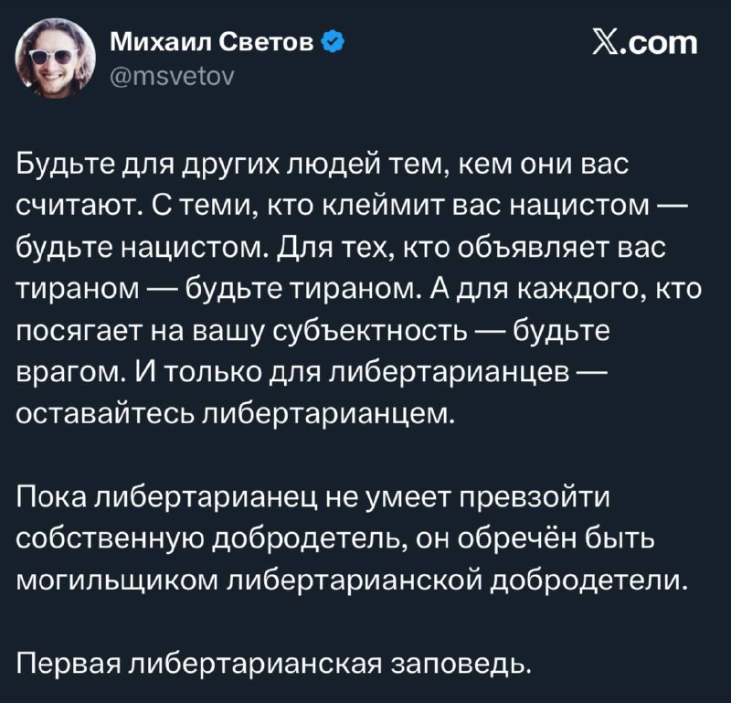Open the Михаил Светов display name
The width and height of the screenshot is (731, 703).
(216, 41)
